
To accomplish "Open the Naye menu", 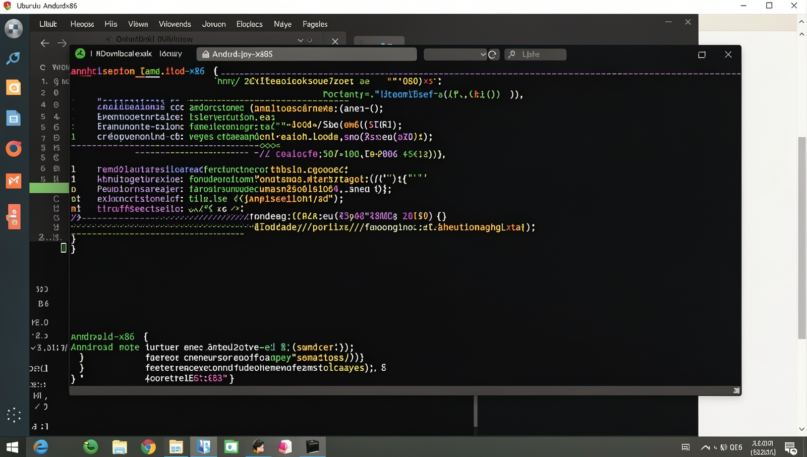I will (282, 24).
